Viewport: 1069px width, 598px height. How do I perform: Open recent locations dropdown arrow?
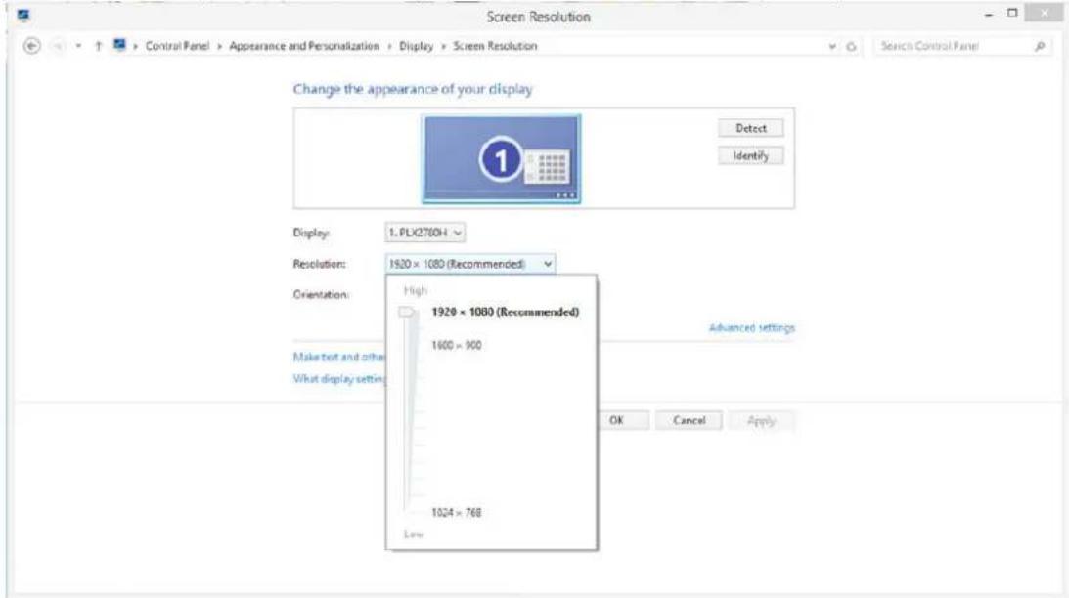pos(78,46)
